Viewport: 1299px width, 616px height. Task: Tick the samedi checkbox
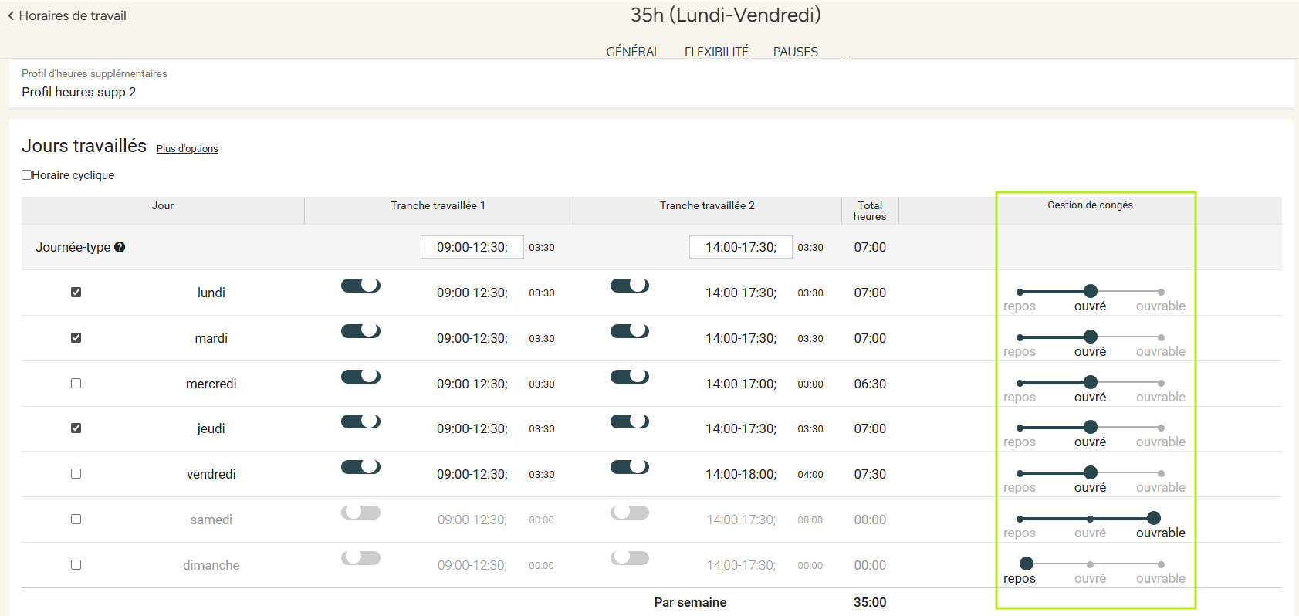tap(76, 520)
